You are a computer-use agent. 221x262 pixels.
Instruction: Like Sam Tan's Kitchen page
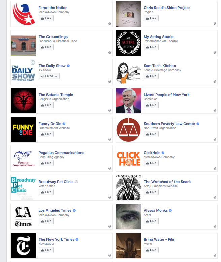[x=151, y=76]
